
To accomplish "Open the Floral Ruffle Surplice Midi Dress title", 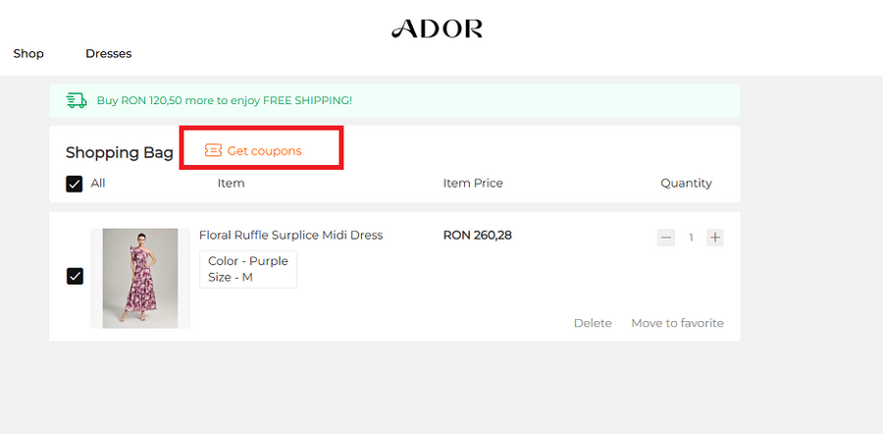I will pyautogui.click(x=290, y=236).
